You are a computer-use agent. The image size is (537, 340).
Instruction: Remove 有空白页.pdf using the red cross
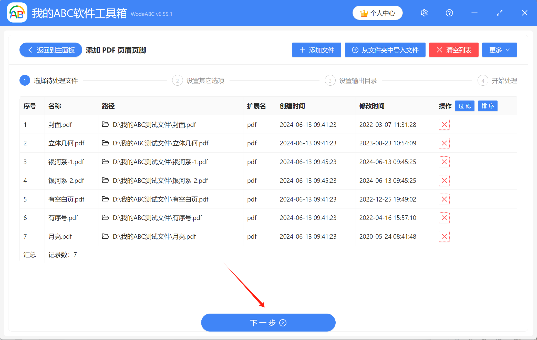pyautogui.click(x=444, y=199)
